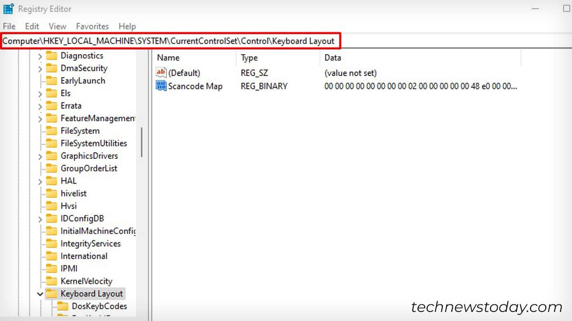572x321 pixels.
Task: Select the Keyboard Layout tree label
Action: click(92, 294)
